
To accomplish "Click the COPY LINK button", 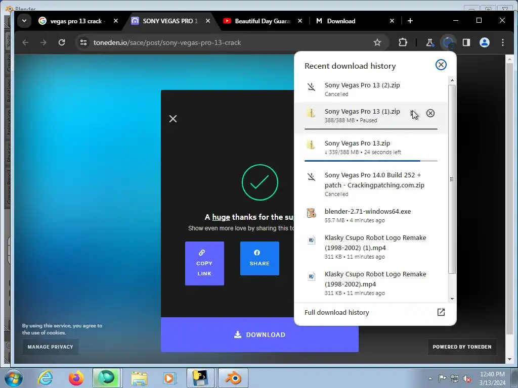I will point(204,263).
